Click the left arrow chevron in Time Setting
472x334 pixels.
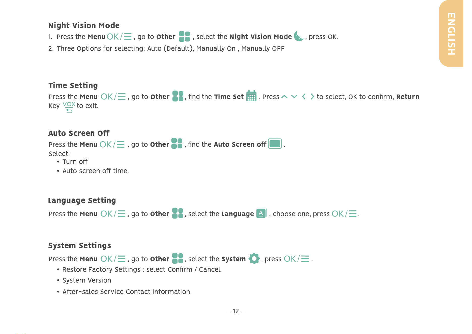304,97
